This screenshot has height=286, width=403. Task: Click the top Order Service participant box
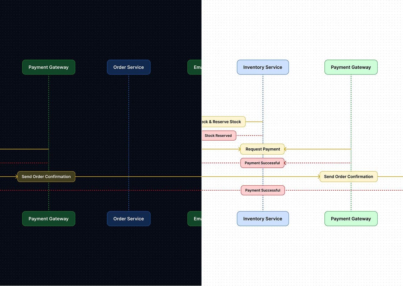128,67
